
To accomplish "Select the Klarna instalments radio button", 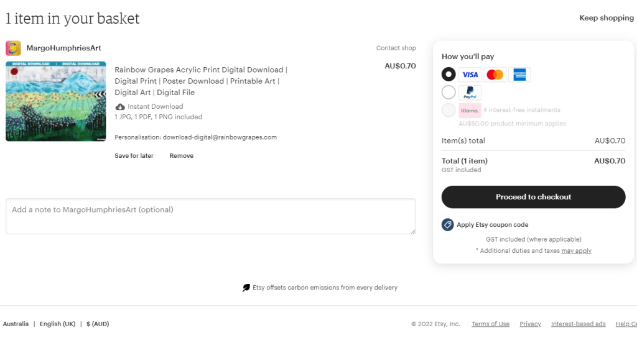I will pos(449,111).
